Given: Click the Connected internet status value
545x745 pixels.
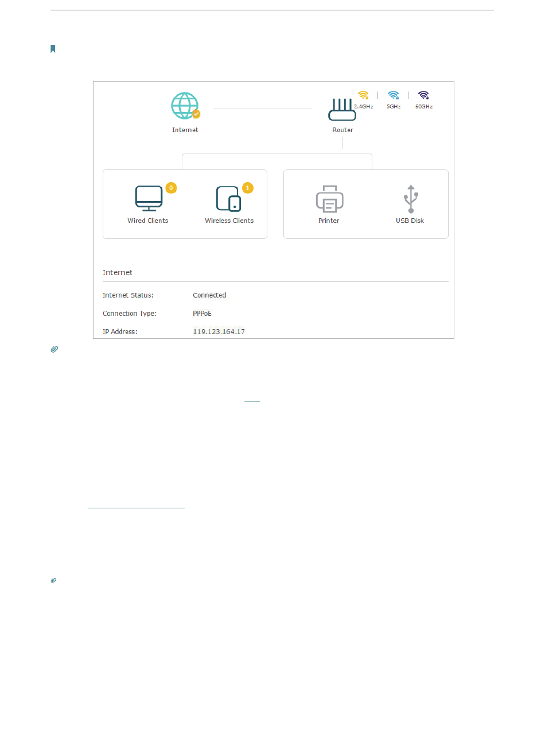Looking at the screenshot, I should [x=209, y=295].
